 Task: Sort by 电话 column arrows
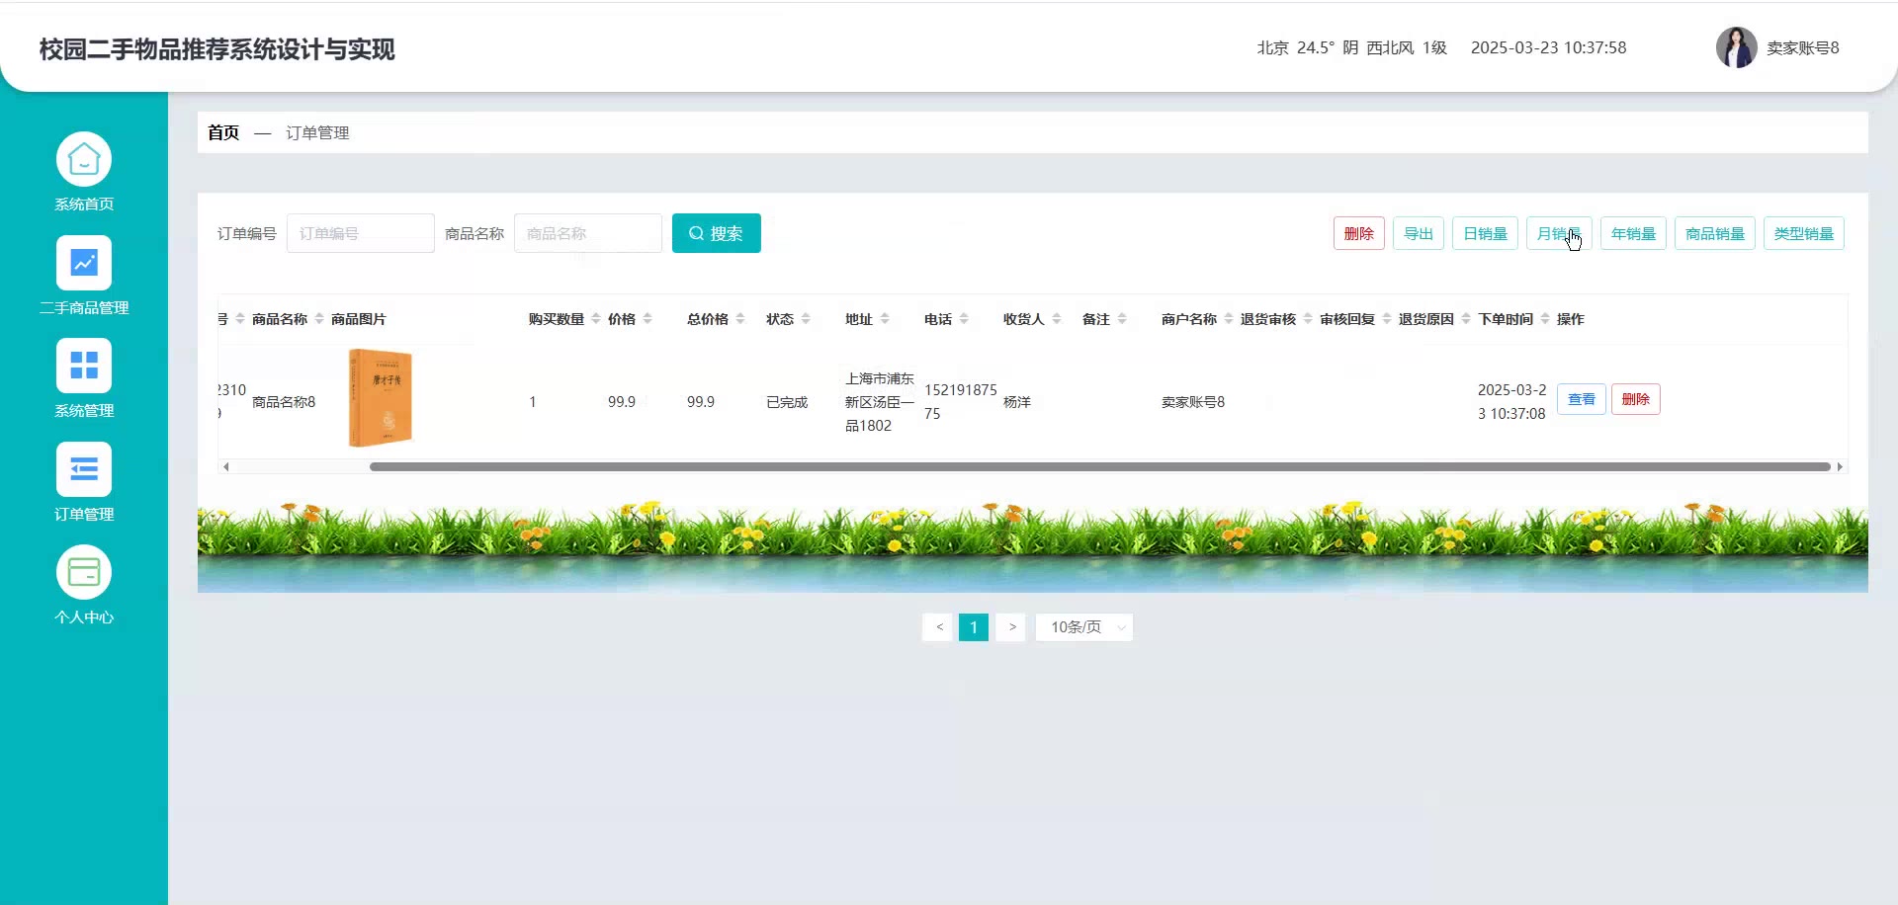coord(964,319)
